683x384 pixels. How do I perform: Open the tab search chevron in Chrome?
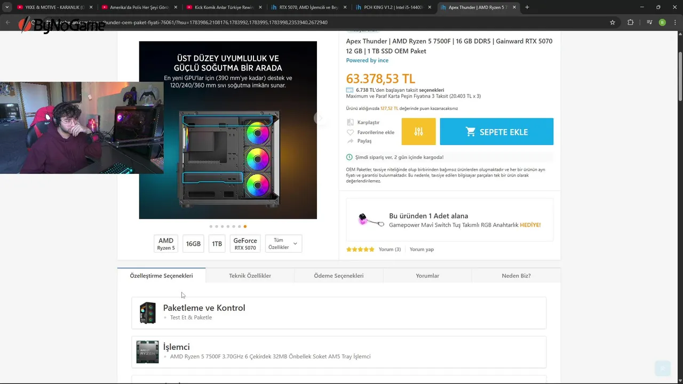(7, 7)
